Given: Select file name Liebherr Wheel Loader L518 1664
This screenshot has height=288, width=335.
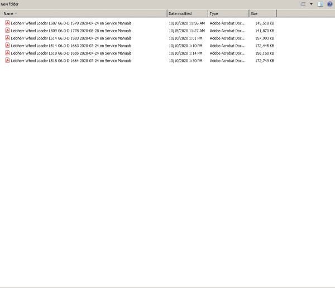Looking at the screenshot, I should pyautogui.click(x=71, y=61).
